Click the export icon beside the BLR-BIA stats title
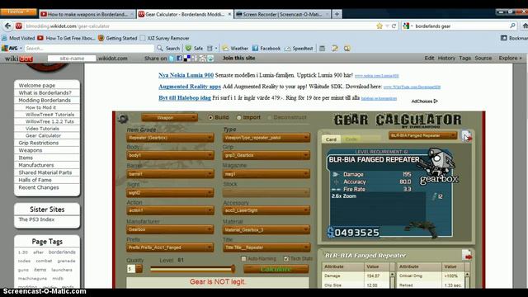The image size is (528, 297). point(467,255)
